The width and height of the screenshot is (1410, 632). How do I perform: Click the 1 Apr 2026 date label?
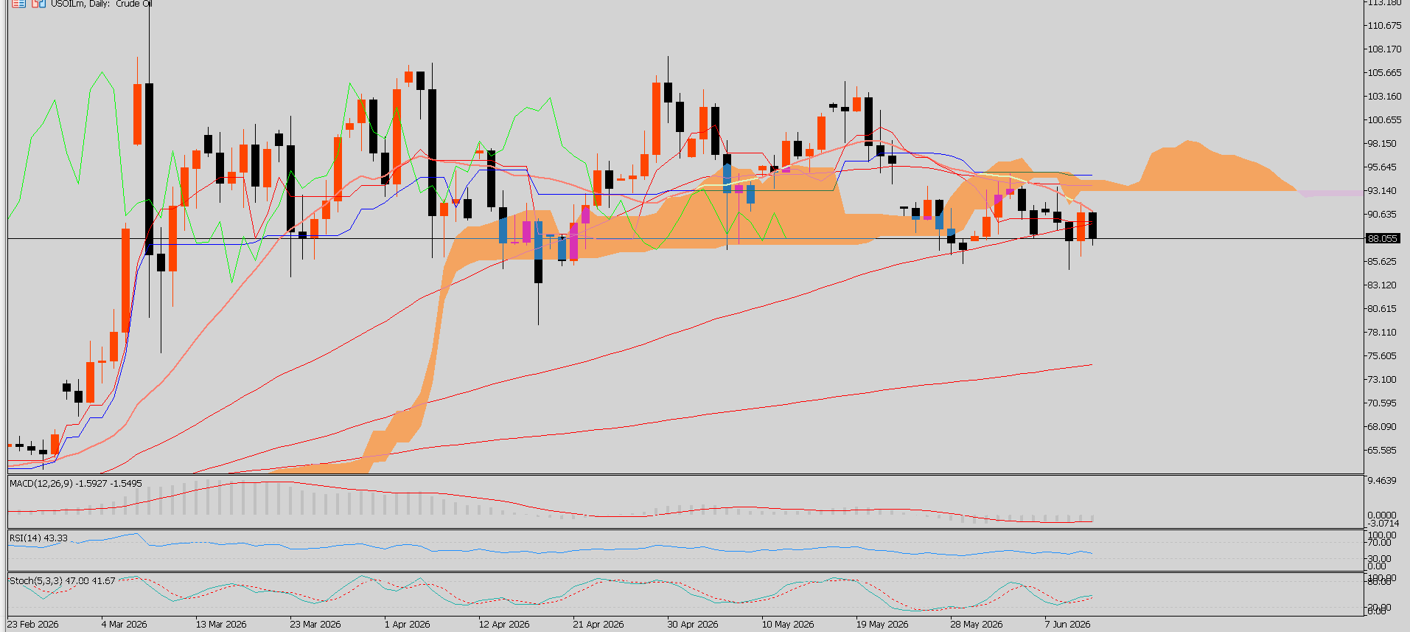(x=407, y=624)
